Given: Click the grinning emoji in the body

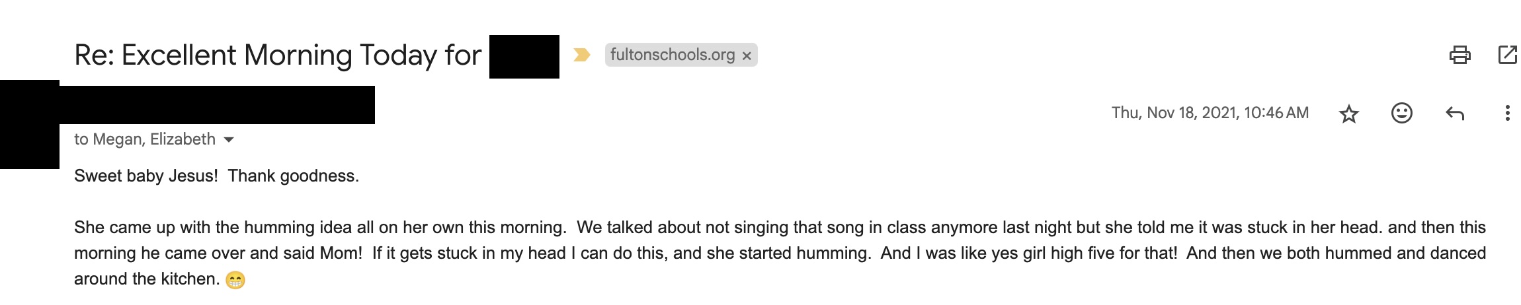Looking at the screenshot, I should point(235,280).
